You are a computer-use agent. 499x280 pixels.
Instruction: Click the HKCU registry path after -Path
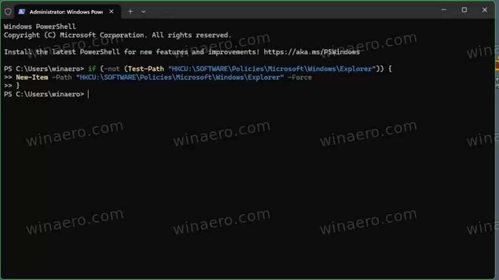pyautogui.click(x=180, y=77)
